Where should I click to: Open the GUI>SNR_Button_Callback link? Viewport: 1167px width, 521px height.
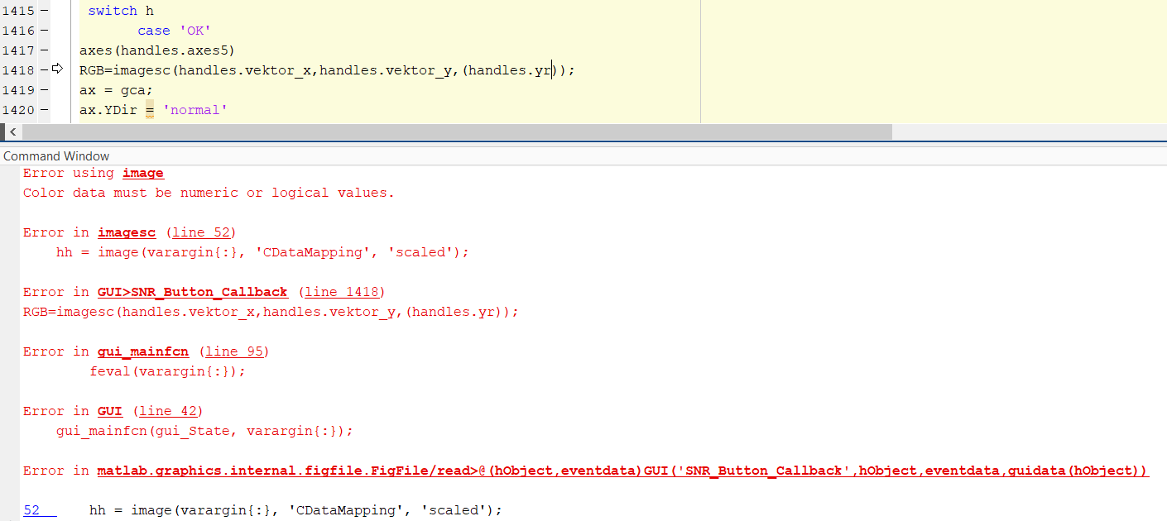pos(192,292)
